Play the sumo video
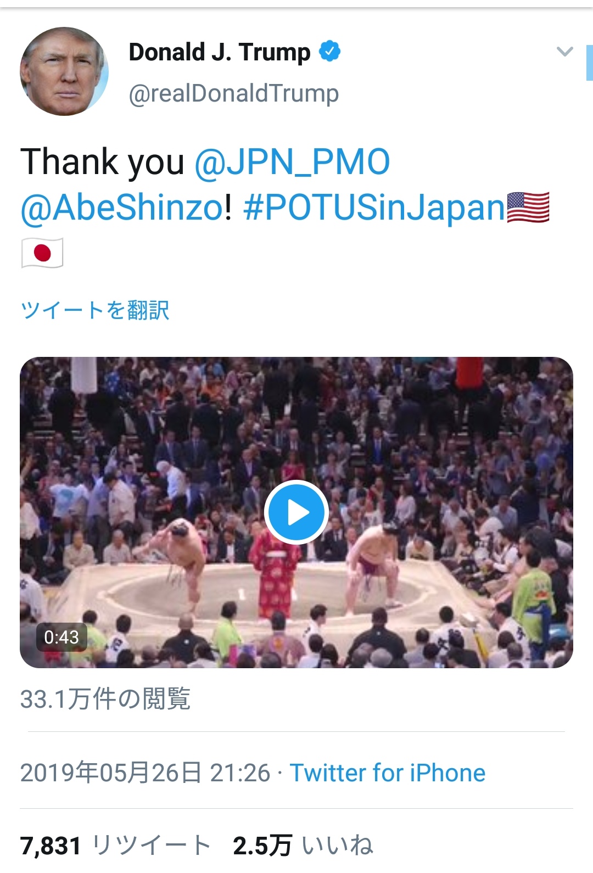The width and height of the screenshot is (593, 873). pos(296,512)
